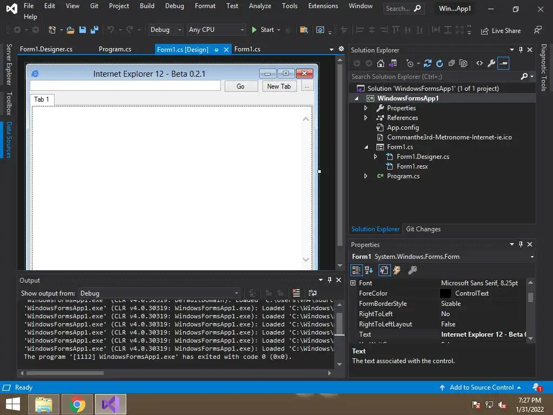Open the Debug menu
The width and height of the screenshot is (553, 415).
coord(174,6)
